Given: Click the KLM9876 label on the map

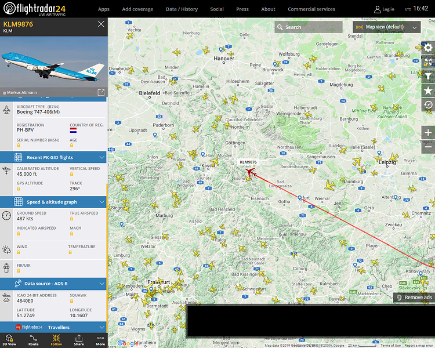Looking at the screenshot, I should (x=248, y=162).
